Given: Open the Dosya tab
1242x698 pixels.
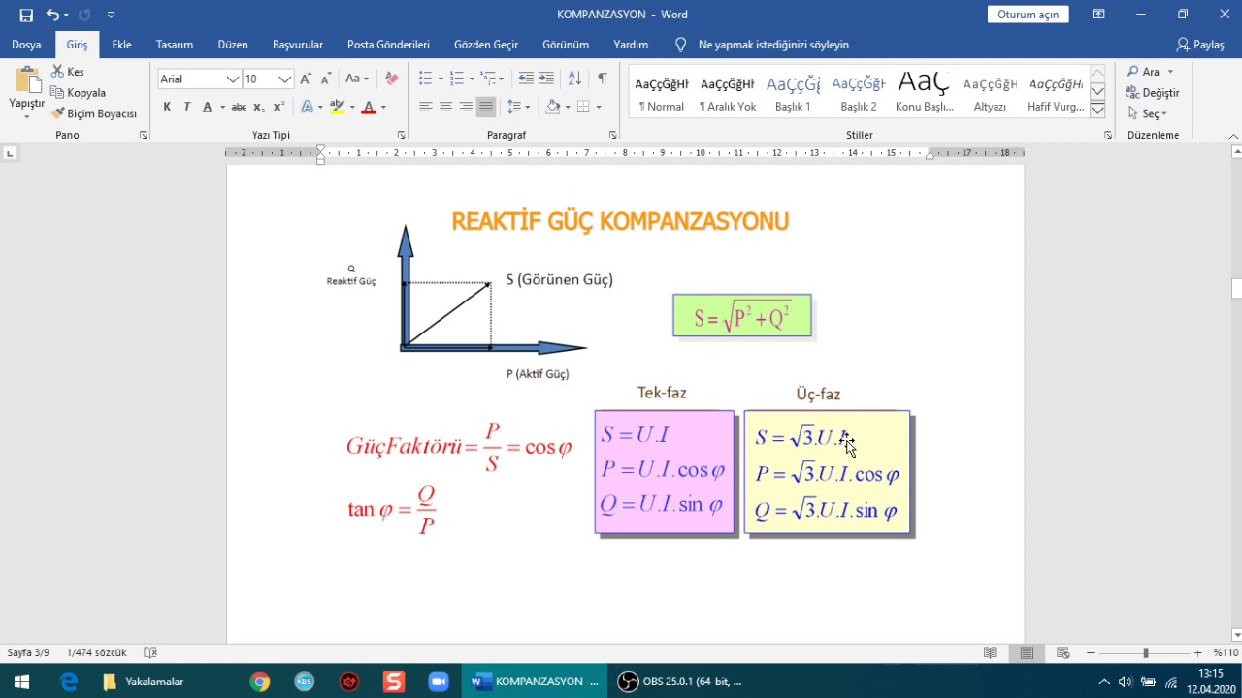Looking at the screenshot, I should click(26, 45).
